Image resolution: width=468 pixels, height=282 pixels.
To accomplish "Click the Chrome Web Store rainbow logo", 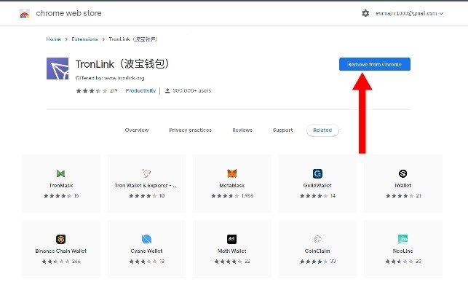I will coord(25,14).
